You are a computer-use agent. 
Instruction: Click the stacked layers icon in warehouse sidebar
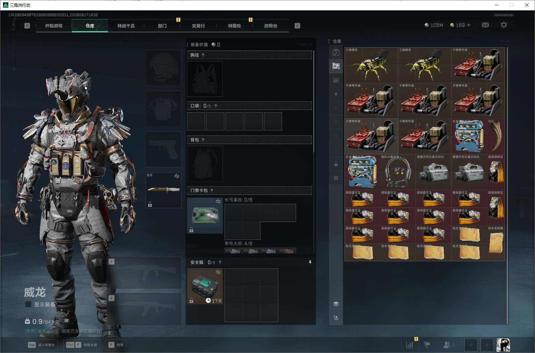[x=336, y=304]
